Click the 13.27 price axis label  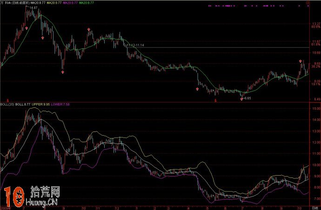(315, 24)
